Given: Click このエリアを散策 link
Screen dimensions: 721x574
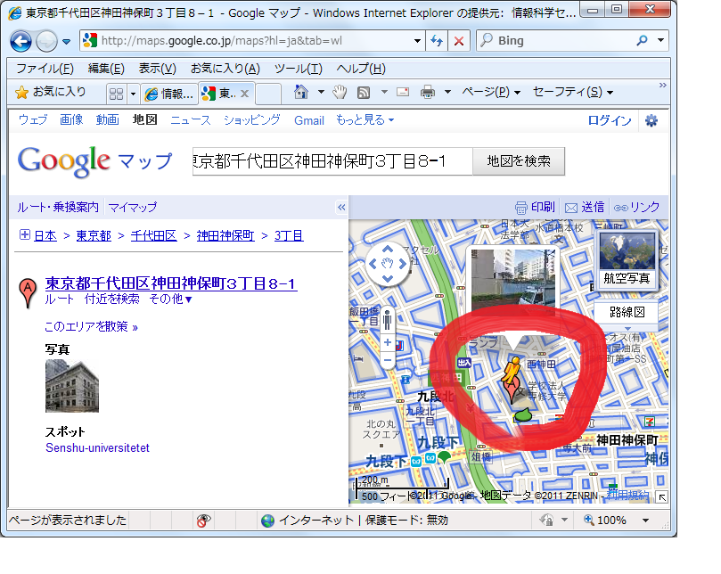Looking at the screenshot, I should coord(91,327).
